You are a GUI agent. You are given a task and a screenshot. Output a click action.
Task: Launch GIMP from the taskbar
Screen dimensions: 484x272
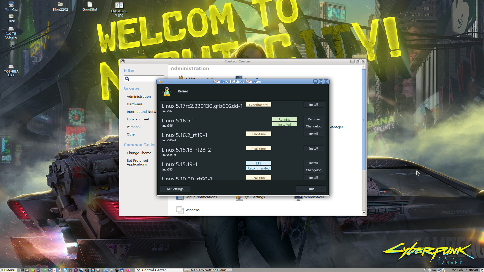[98, 270]
